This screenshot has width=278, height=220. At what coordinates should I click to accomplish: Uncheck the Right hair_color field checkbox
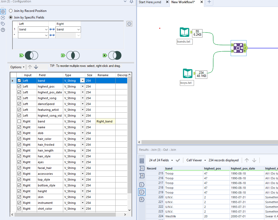coord(19,139)
